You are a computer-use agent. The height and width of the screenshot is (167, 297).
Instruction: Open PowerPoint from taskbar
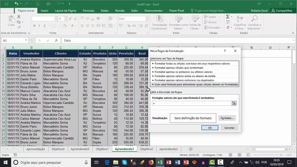(186, 162)
